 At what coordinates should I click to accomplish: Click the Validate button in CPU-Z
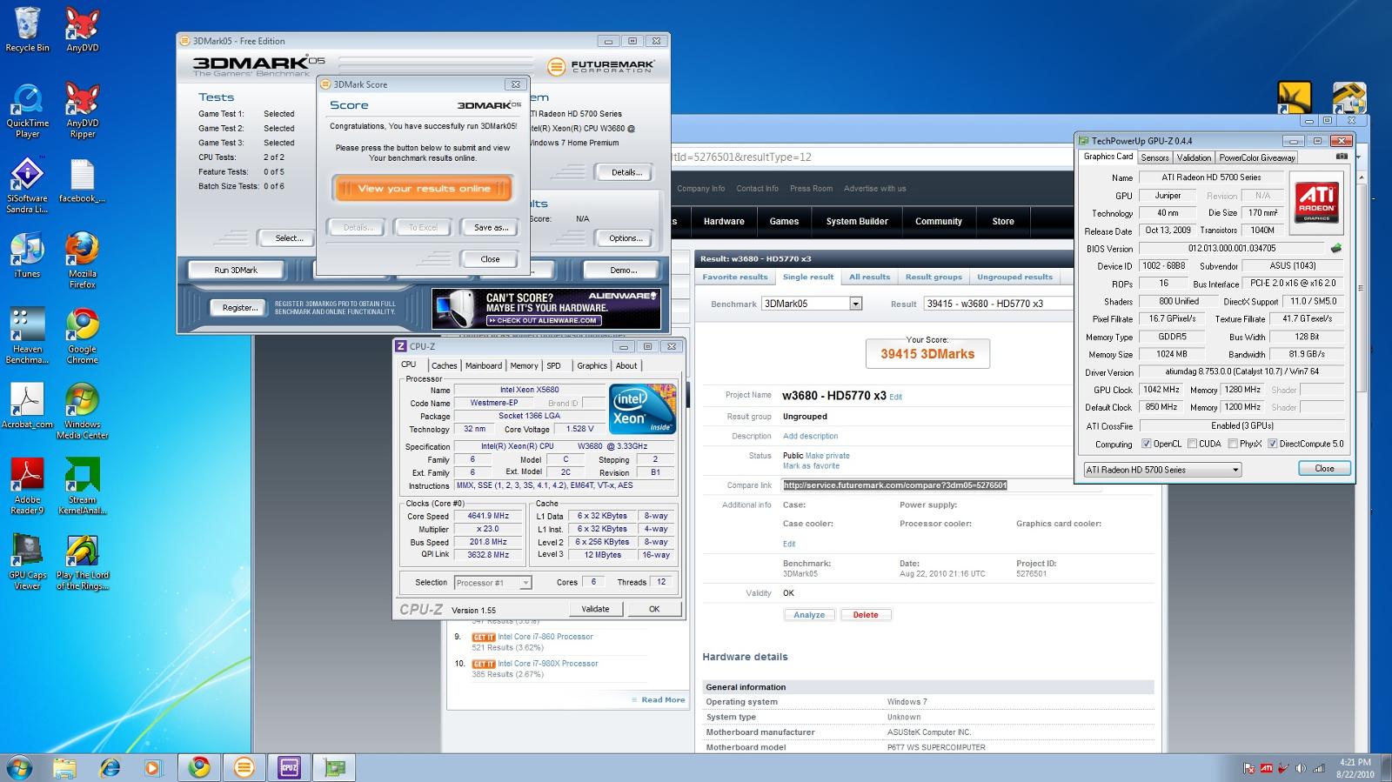tap(595, 609)
